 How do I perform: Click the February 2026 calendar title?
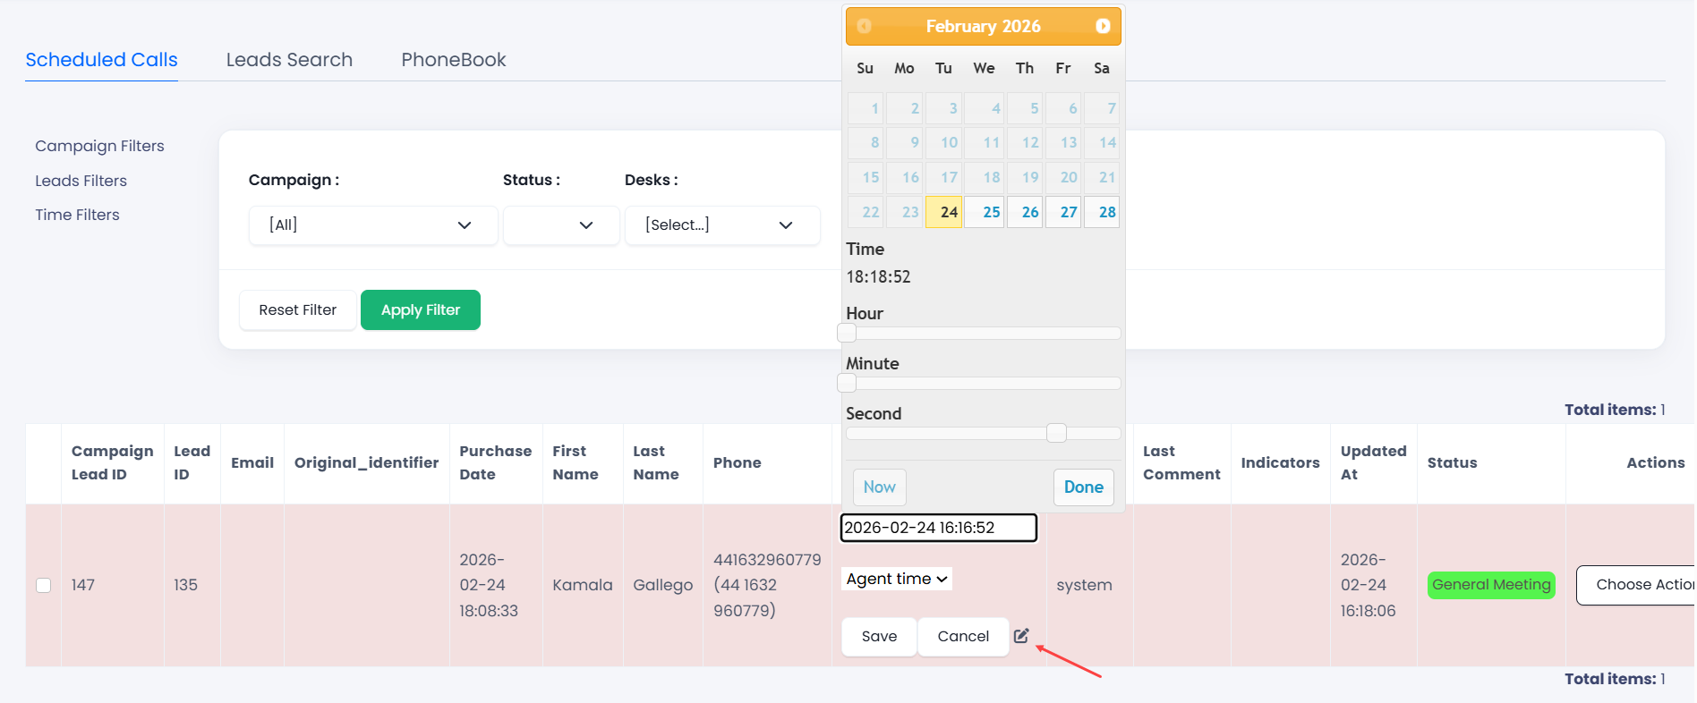(x=983, y=27)
